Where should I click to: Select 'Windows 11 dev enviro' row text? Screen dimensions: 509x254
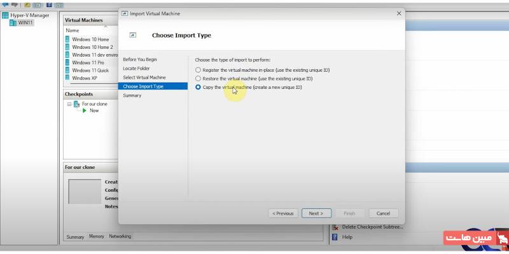click(x=95, y=55)
